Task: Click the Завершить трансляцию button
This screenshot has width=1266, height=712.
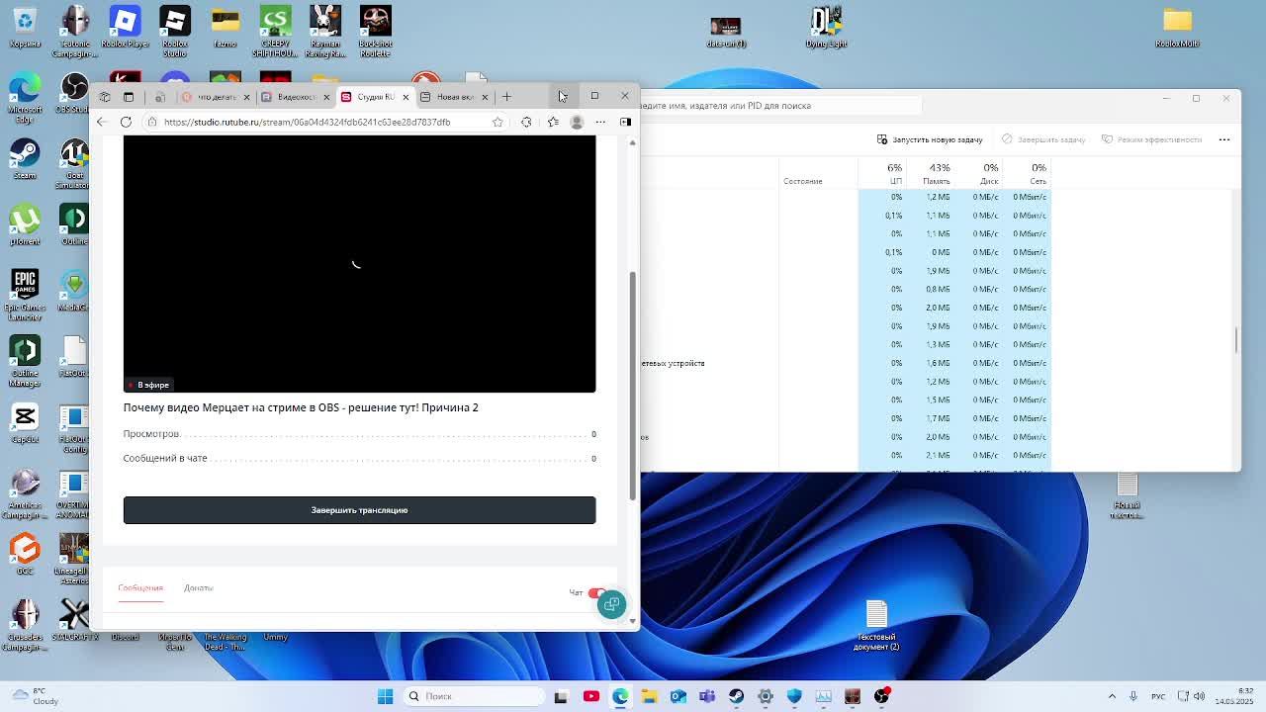Action: point(359,510)
